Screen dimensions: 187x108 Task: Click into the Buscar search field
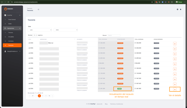click(x=114, y=35)
